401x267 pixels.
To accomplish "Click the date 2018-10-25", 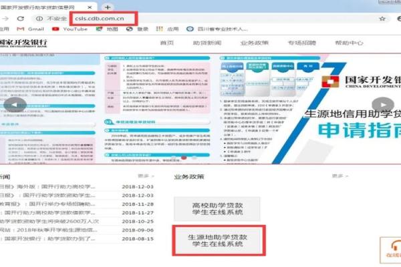I will tap(138, 222).
